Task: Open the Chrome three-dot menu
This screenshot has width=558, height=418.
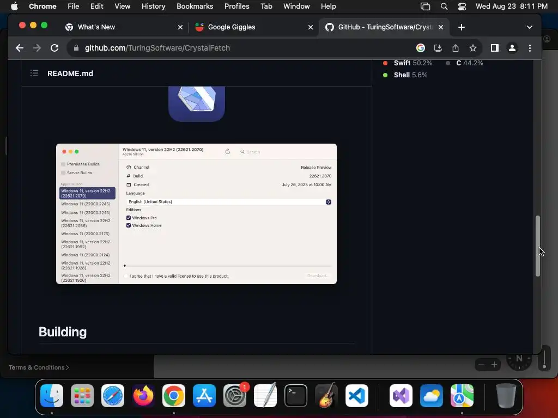Action: (530, 48)
